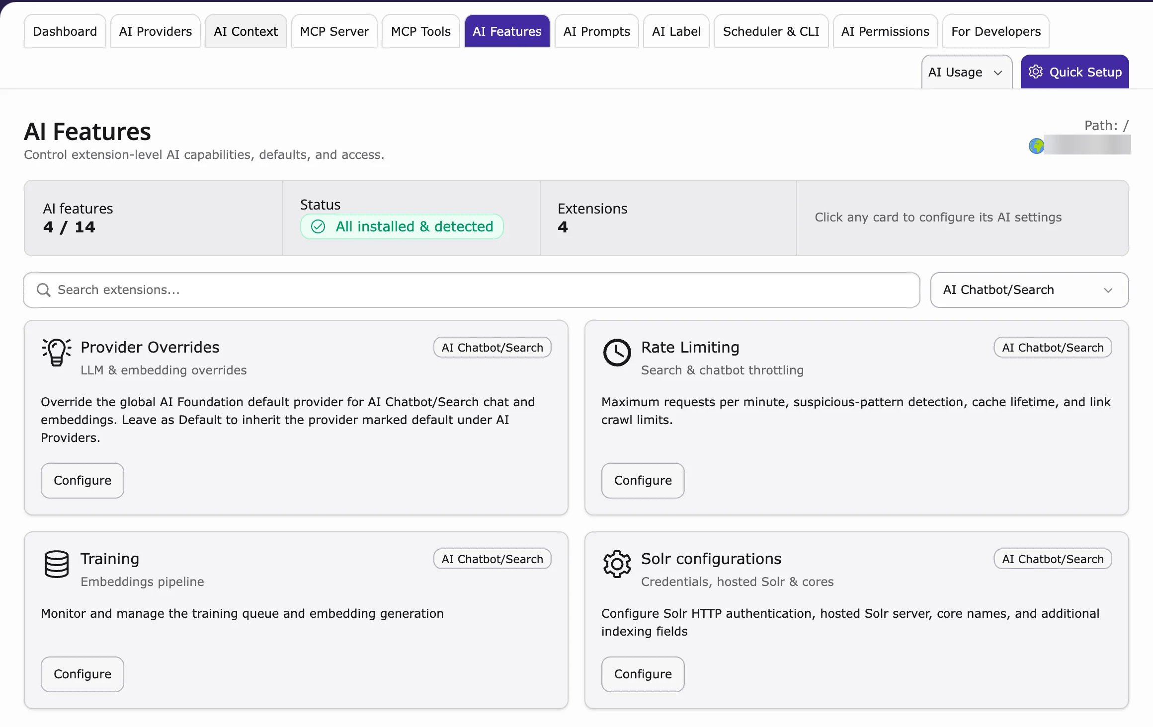This screenshot has height=727, width=1153.
Task: Click the Training card title
Action: (x=110, y=559)
